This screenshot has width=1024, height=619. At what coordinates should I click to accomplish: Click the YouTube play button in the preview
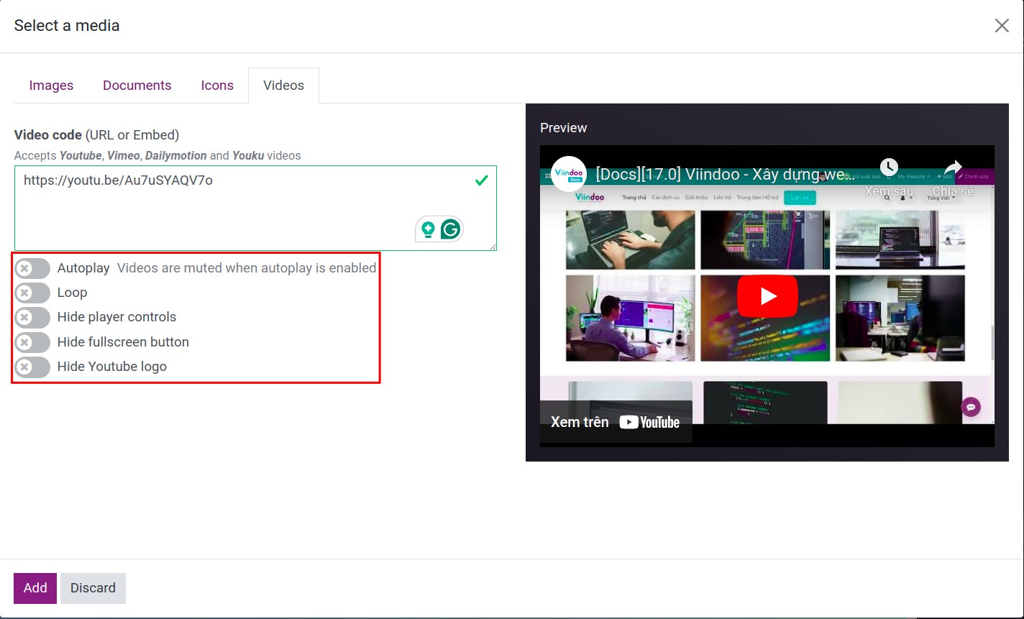click(767, 295)
